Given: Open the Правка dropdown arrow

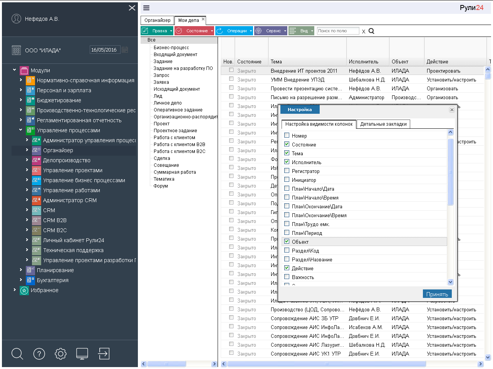Looking at the screenshot, I should pyautogui.click(x=171, y=31).
